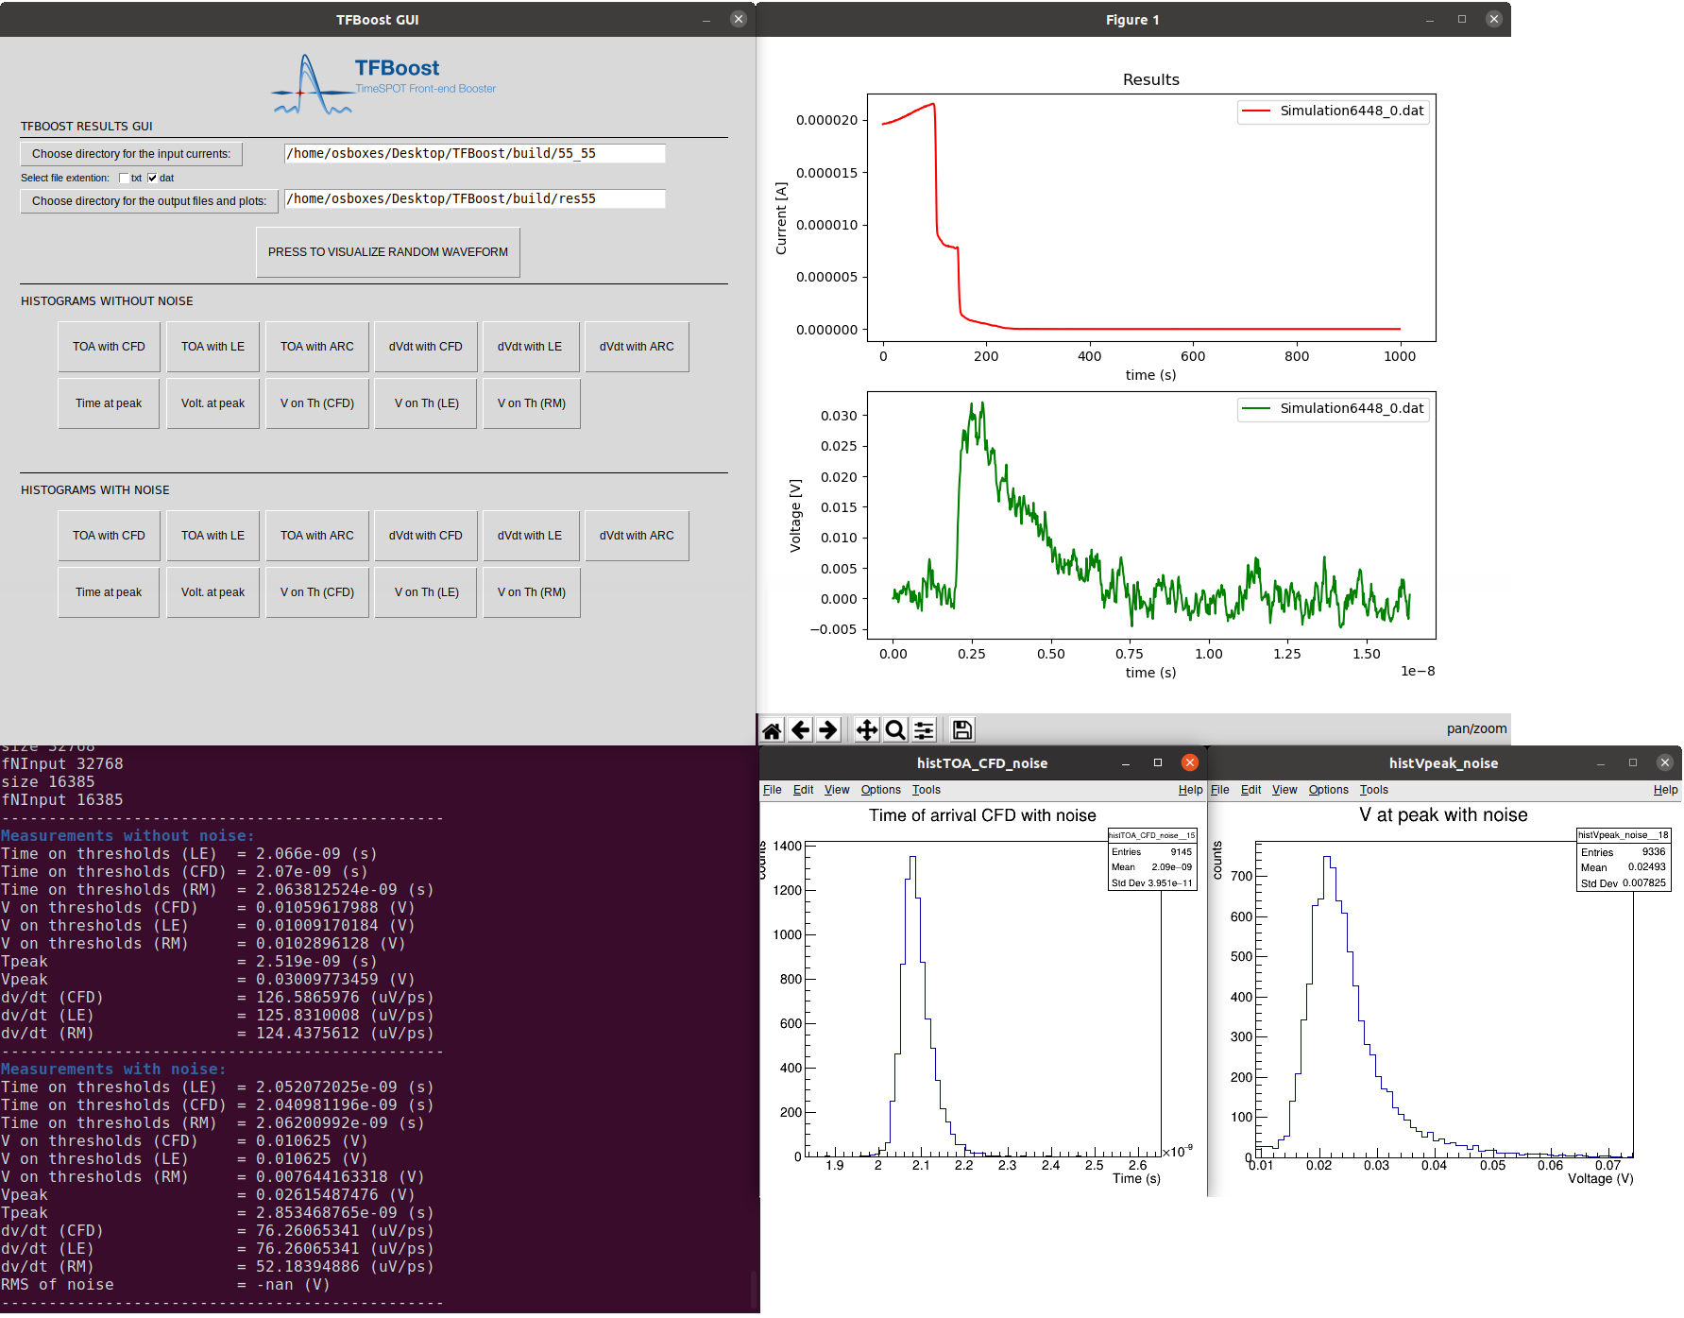Click dVdt with LE under histograms without noise

(530, 347)
